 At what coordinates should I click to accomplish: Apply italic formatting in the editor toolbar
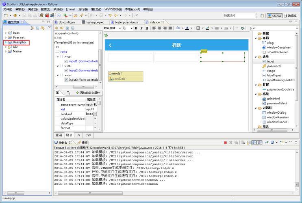coord(141,28)
